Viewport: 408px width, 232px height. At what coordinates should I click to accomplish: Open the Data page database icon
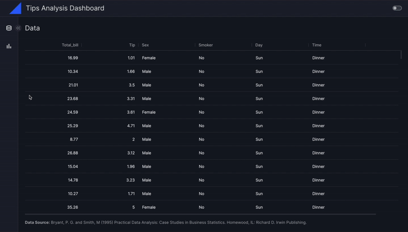tap(9, 28)
